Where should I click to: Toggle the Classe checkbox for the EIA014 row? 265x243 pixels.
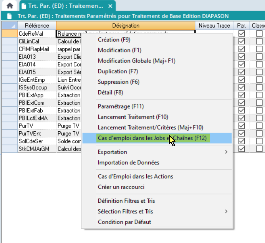260,64
